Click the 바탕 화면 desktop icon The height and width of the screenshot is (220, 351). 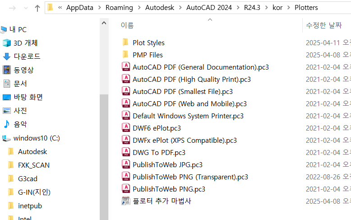pos(7,97)
